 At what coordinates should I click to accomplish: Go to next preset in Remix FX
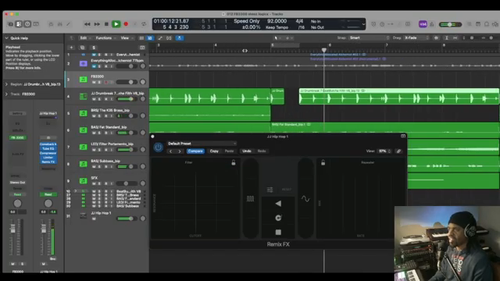(x=180, y=151)
